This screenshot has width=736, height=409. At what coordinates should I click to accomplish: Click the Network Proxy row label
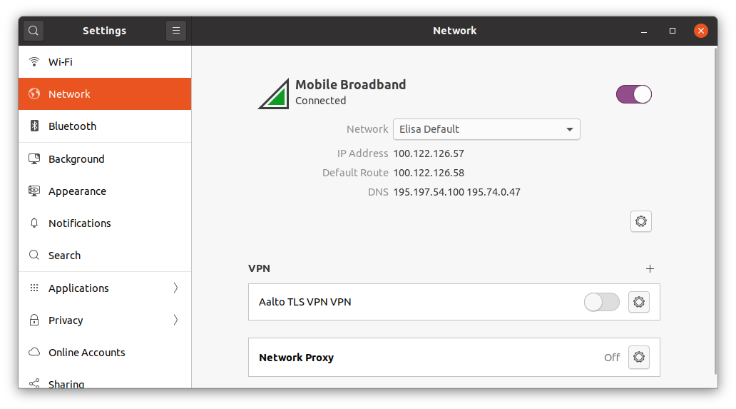[296, 358]
